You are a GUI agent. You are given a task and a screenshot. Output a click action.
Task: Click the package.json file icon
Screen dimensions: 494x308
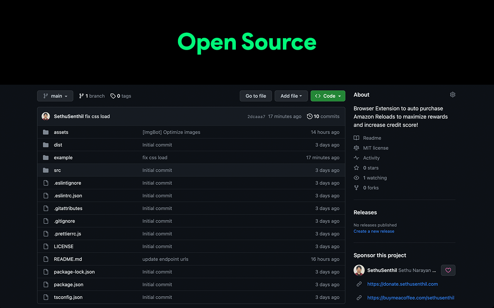point(46,285)
